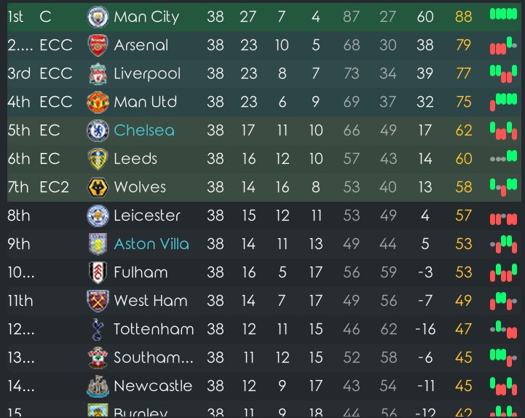Open the Aston Villa team link
This screenshot has height=418, width=525.
(x=151, y=244)
